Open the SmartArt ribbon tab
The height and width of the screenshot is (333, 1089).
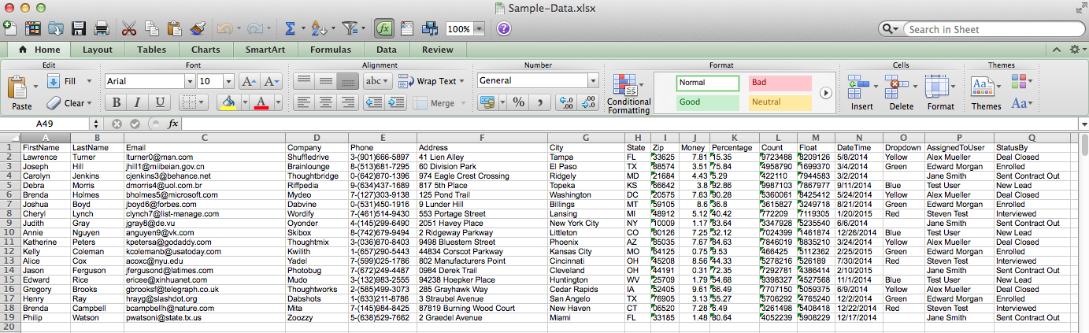click(265, 50)
